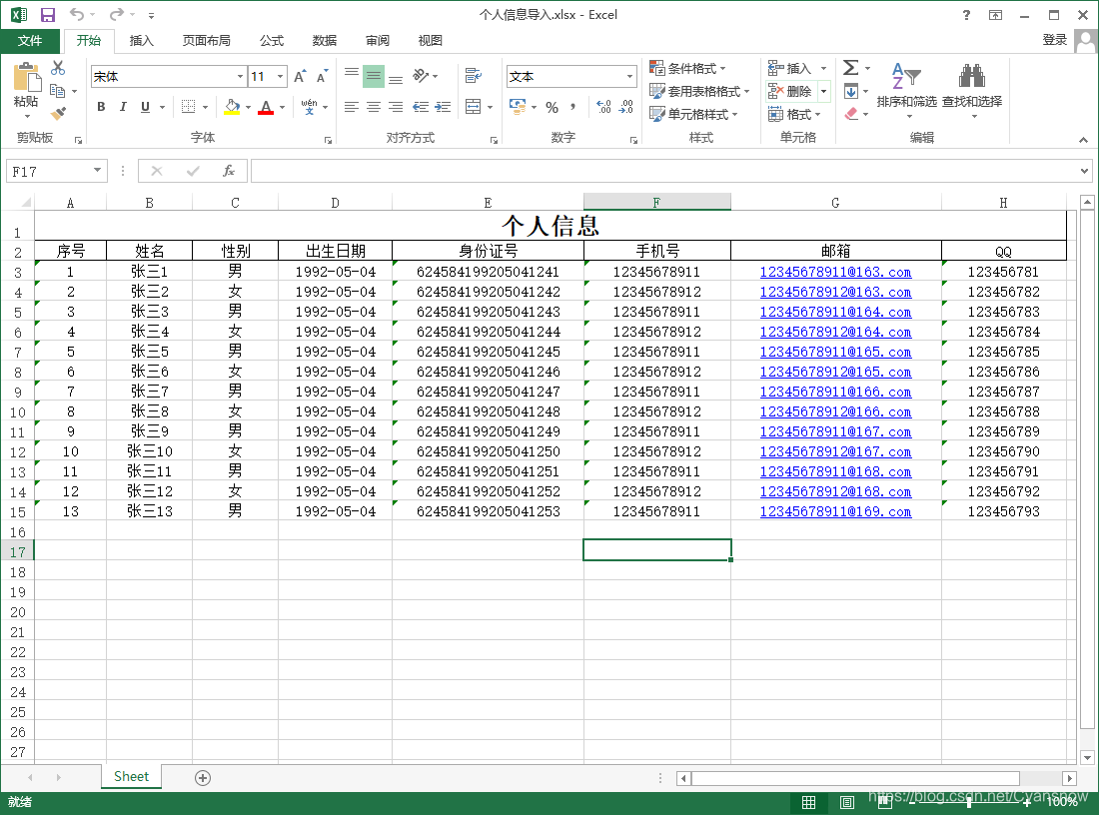Switch to the Formulas (公式) tab
The height and width of the screenshot is (815, 1099).
(271, 41)
